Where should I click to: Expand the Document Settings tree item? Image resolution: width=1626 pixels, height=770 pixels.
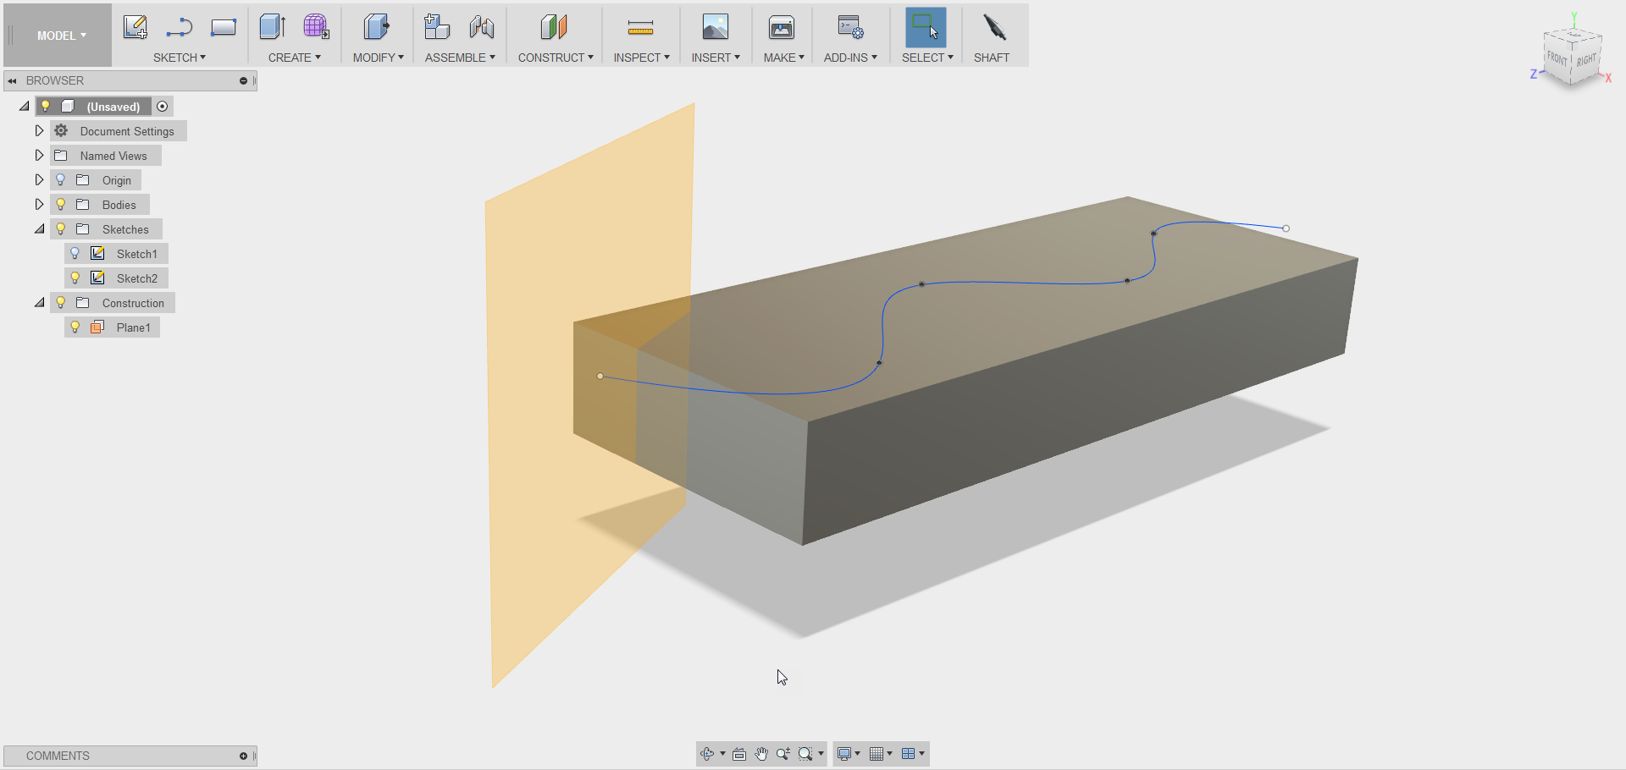(x=39, y=130)
